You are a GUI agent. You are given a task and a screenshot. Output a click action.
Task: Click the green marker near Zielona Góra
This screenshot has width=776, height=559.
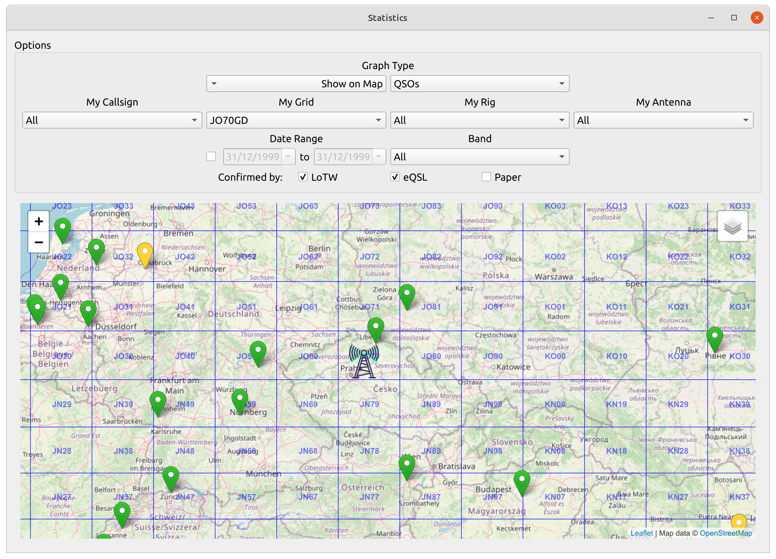click(x=407, y=295)
